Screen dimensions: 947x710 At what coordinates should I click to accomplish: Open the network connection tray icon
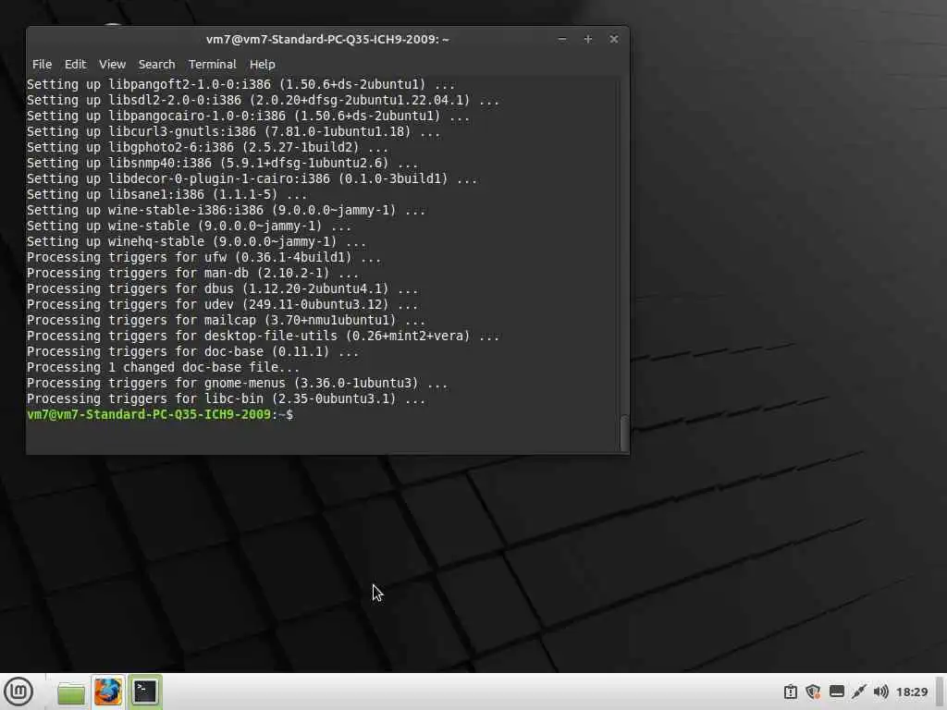[859, 692]
